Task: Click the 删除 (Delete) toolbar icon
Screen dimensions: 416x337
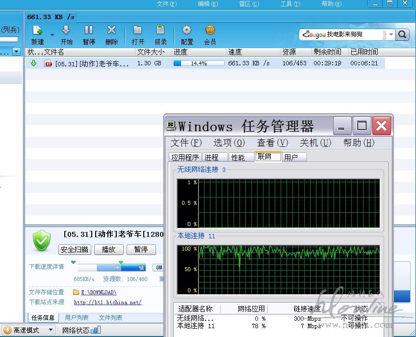Action: 111,31
